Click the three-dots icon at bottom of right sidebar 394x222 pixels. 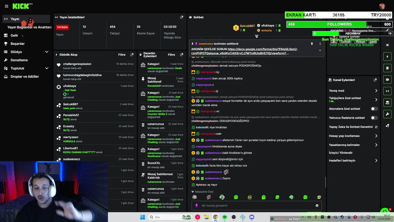coord(387,125)
